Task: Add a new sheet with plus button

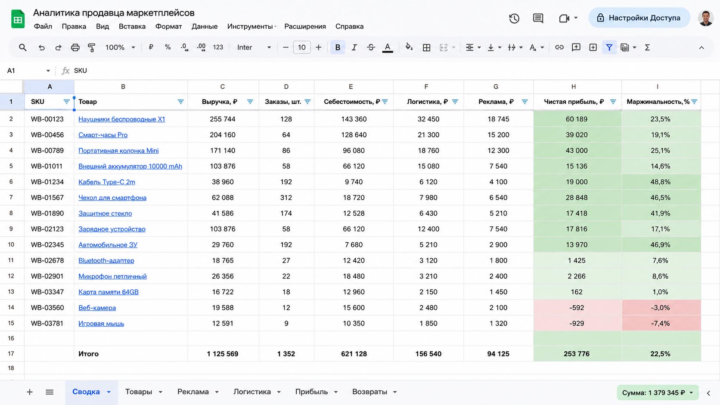Action: (x=30, y=392)
